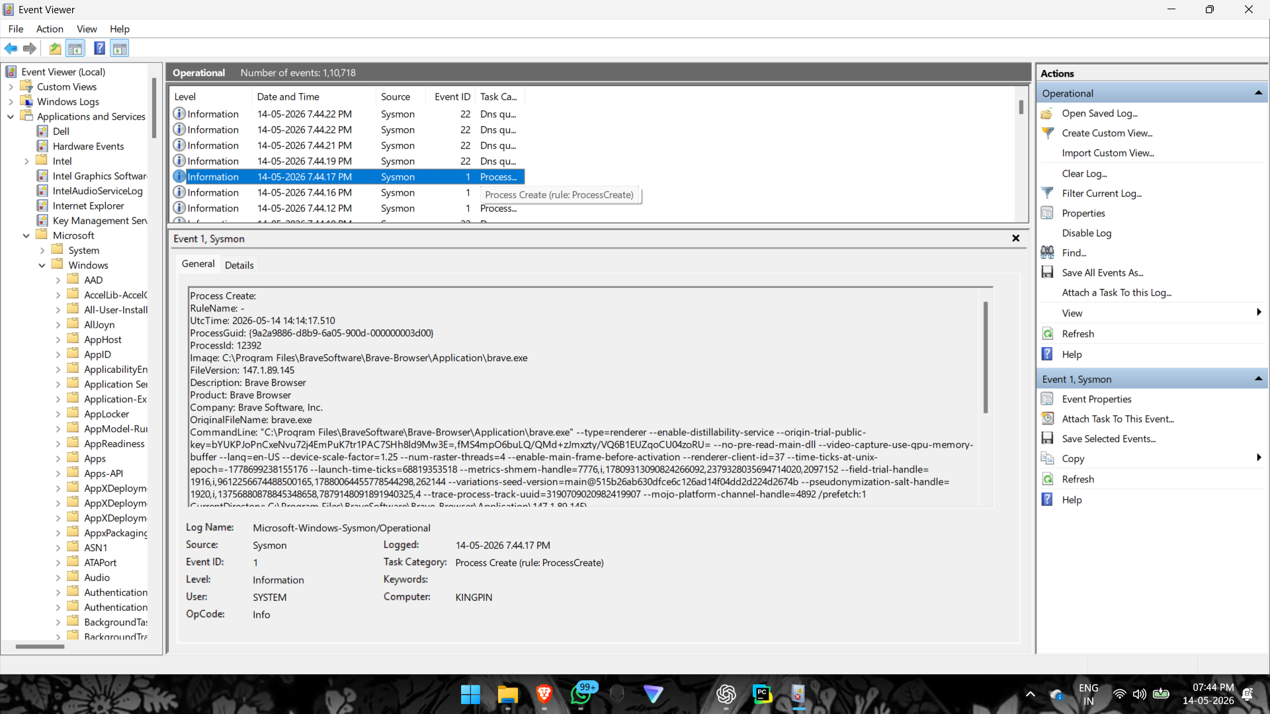Open the Action menu
The width and height of the screenshot is (1270, 714).
(x=50, y=29)
